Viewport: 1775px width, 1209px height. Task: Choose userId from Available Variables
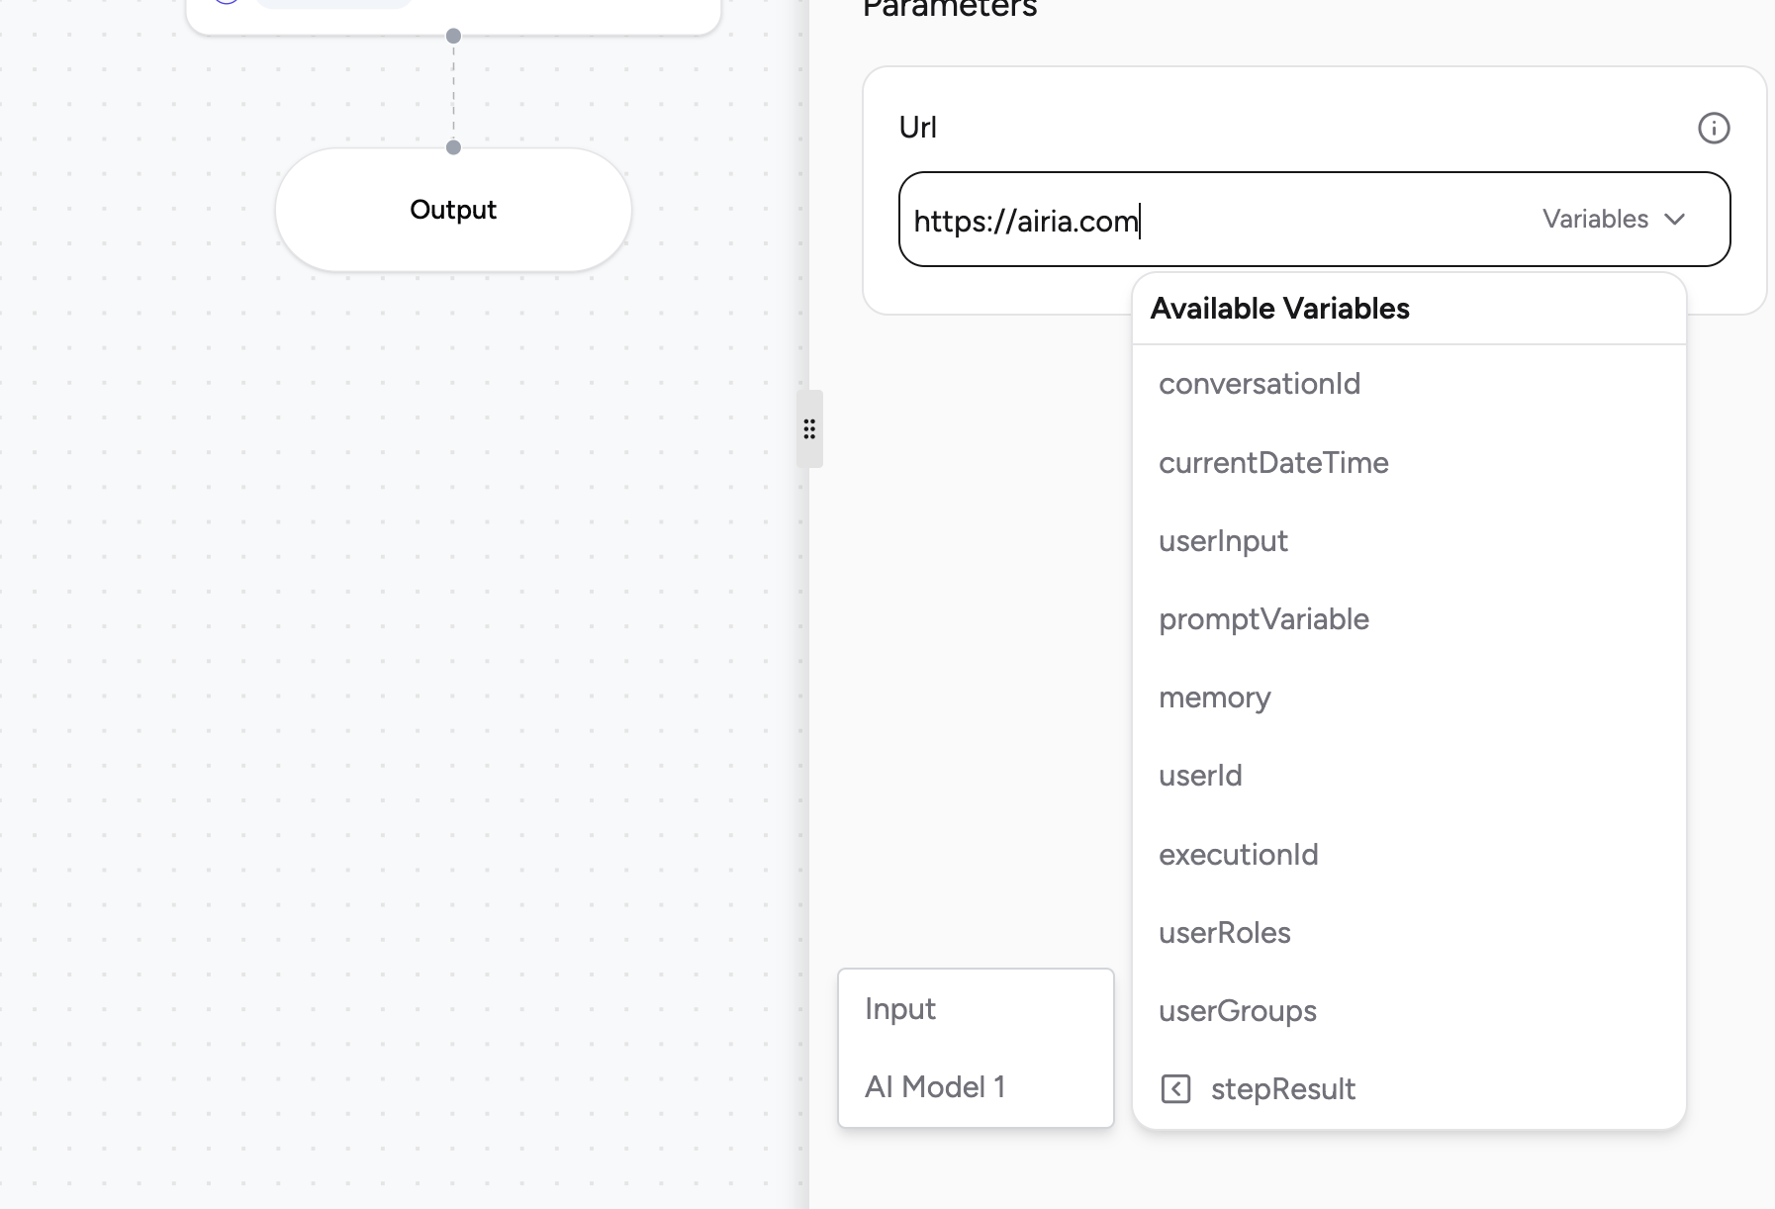(x=1200, y=776)
